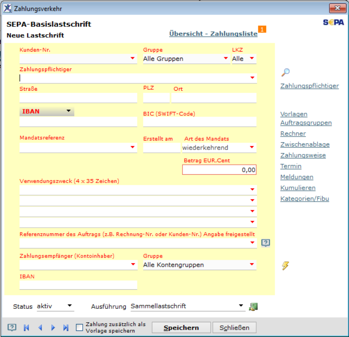Expand the Zahlungspflichtiger dropdown arrow
The height and width of the screenshot is (337, 349).
coord(252,78)
